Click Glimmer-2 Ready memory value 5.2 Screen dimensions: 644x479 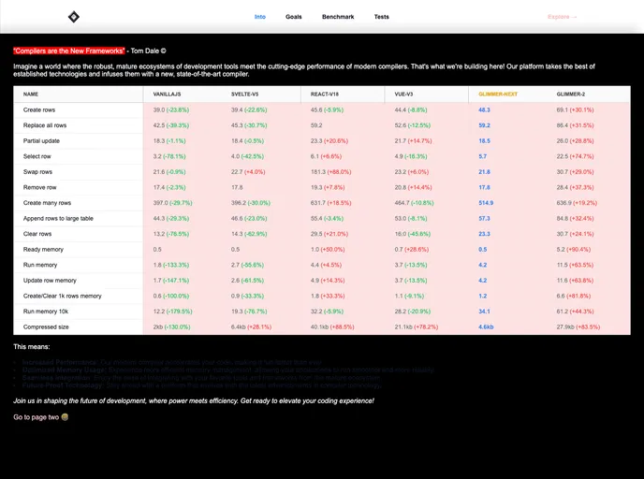click(561, 250)
